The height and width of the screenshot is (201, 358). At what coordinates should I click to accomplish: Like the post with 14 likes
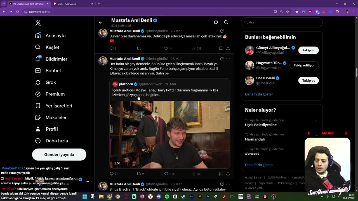(x=168, y=48)
